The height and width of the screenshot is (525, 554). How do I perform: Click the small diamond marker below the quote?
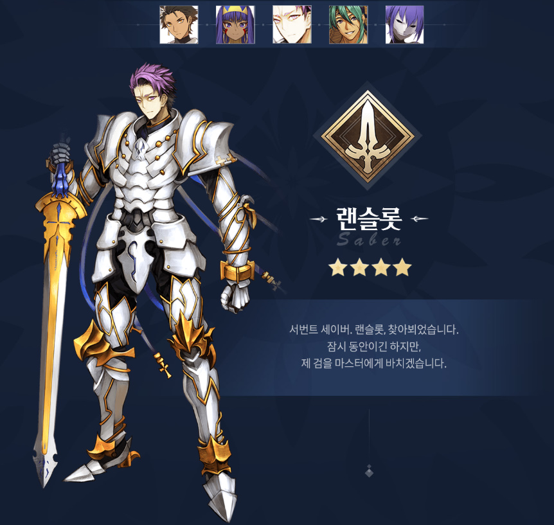click(369, 470)
